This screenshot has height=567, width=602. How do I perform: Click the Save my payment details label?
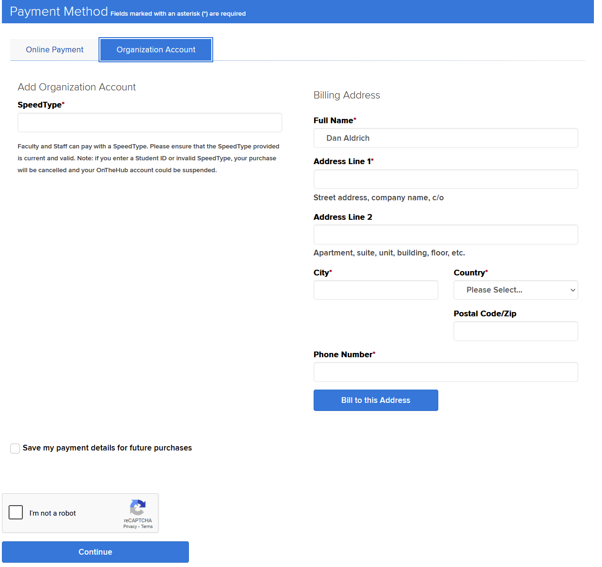[x=107, y=448]
